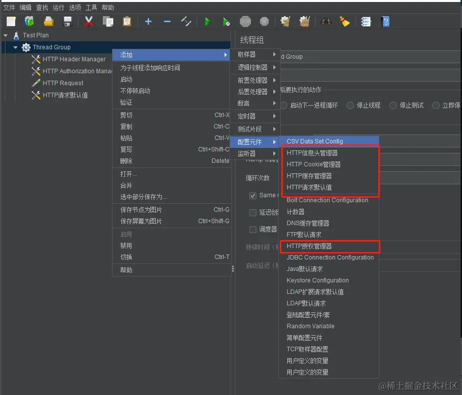
Task: Click the New test plan icon
Action: tap(11, 21)
